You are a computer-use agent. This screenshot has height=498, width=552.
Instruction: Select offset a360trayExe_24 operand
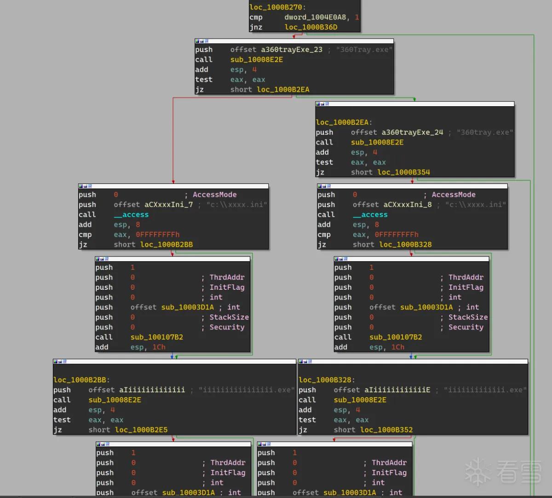coord(397,132)
